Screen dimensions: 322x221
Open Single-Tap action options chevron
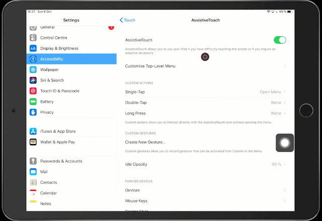285,92
